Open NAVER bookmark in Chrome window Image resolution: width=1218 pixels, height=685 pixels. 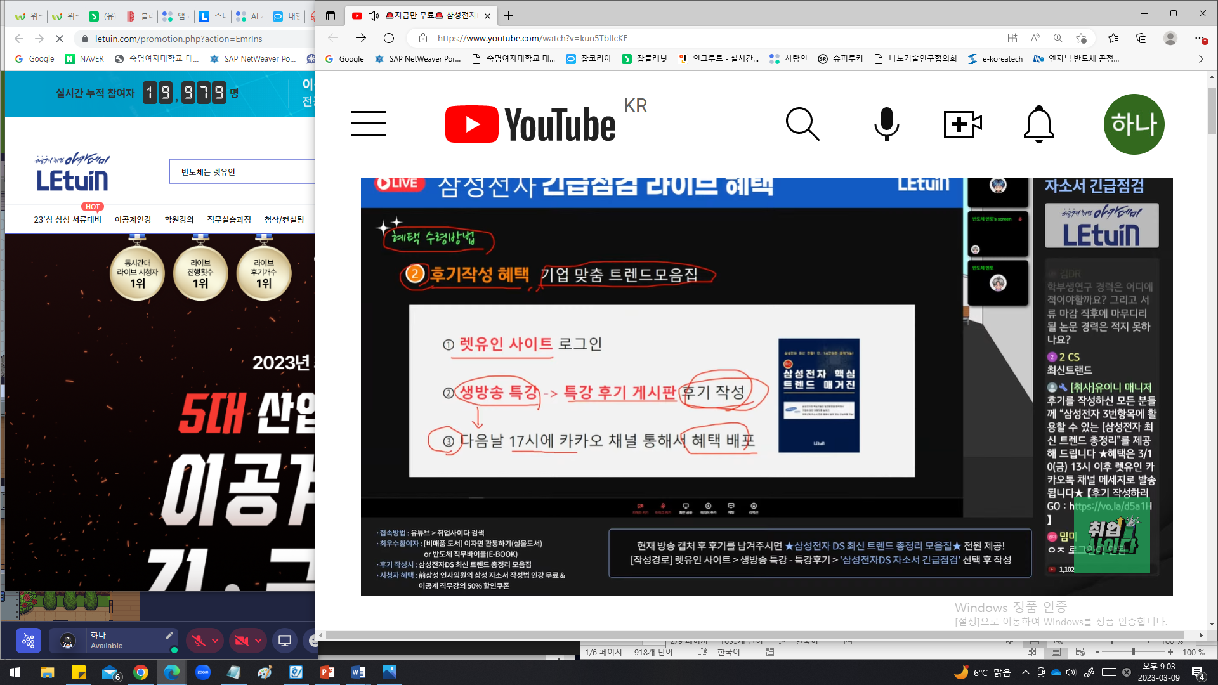pos(84,59)
